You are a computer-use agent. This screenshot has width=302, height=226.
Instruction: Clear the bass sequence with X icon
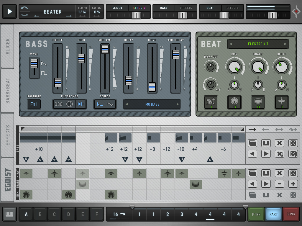tap(279, 143)
